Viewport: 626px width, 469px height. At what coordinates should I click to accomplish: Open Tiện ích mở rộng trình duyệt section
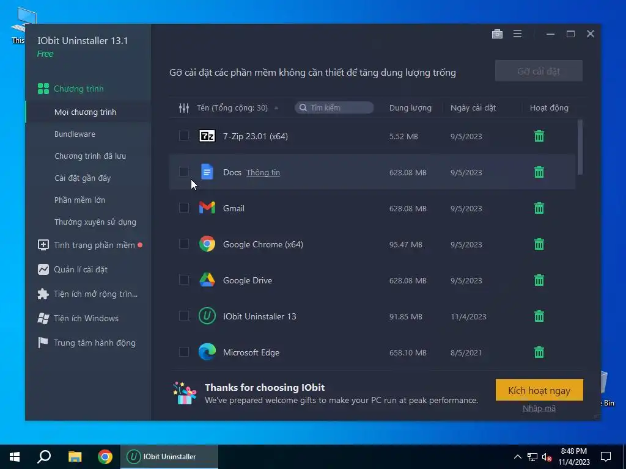(88, 294)
